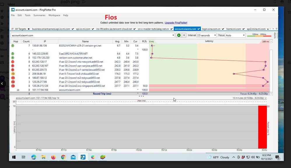Image resolution: width=291 pixels, height=168 pixels.
Task: Toggle checkmark on kalay.net.cn tab
Action: point(171,29)
